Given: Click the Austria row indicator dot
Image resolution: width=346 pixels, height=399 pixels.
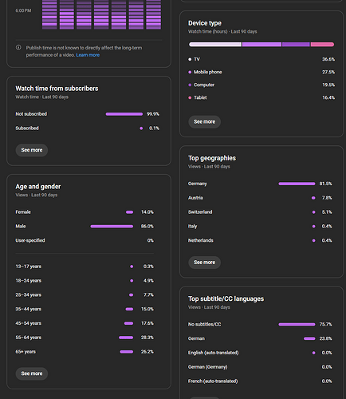Looking at the screenshot, I should click(313, 198).
